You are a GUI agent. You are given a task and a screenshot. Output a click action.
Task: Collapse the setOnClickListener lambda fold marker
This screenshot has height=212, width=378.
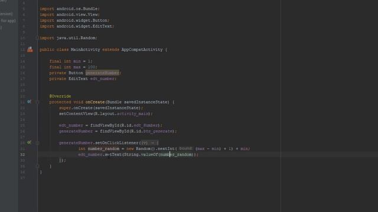(37, 143)
